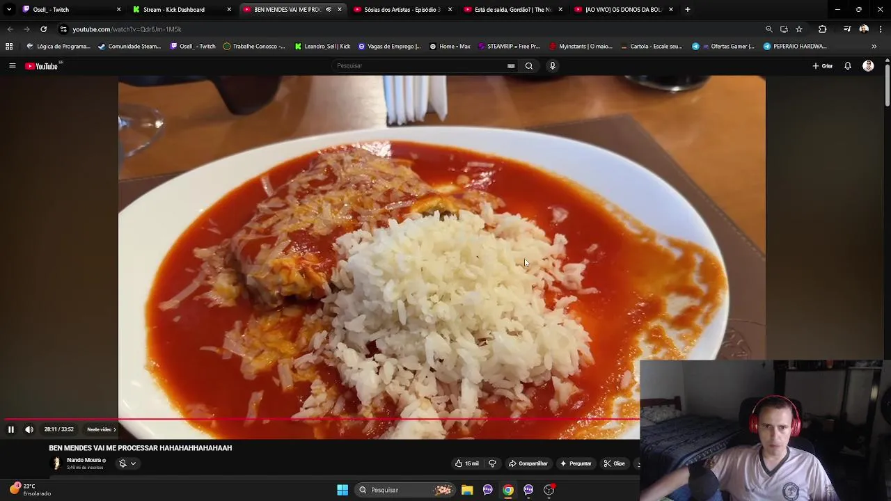Open the apps grid in bookmarks bar
Image resolution: width=891 pixels, height=501 pixels.
pos(9,47)
